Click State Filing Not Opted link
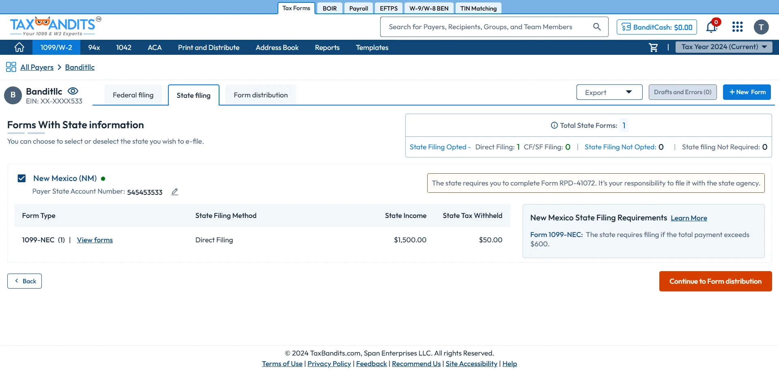The height and width of the screenshot is (373, 779). (620, 147)
